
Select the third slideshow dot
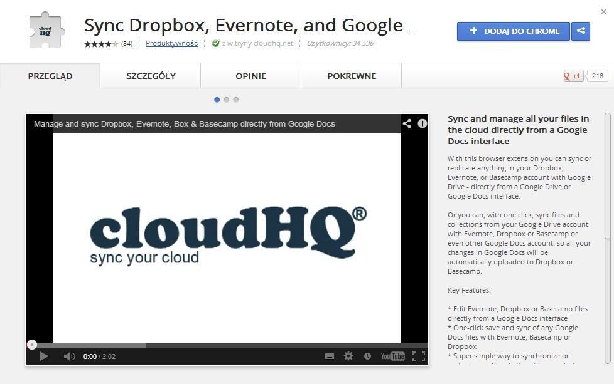point(236,100)
